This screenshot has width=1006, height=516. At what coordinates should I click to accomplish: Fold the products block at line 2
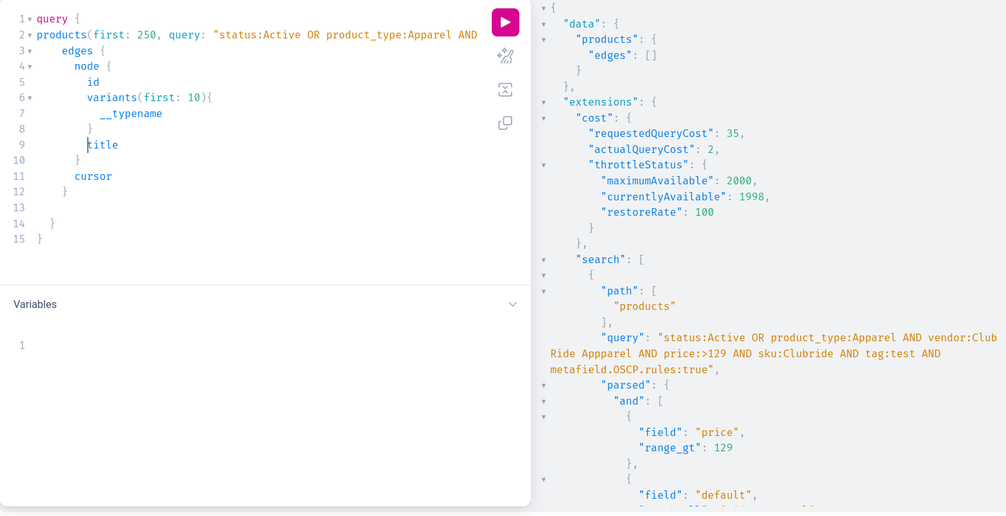pyautogui.click(x=29, y=35)
